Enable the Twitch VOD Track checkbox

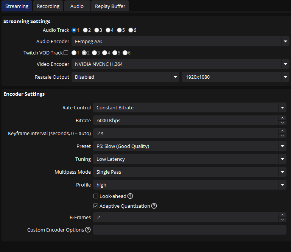66,53
